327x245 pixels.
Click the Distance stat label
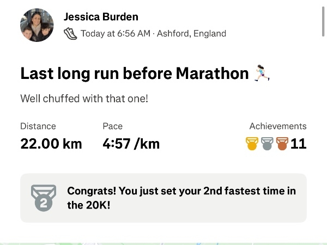tap(38, 126)
